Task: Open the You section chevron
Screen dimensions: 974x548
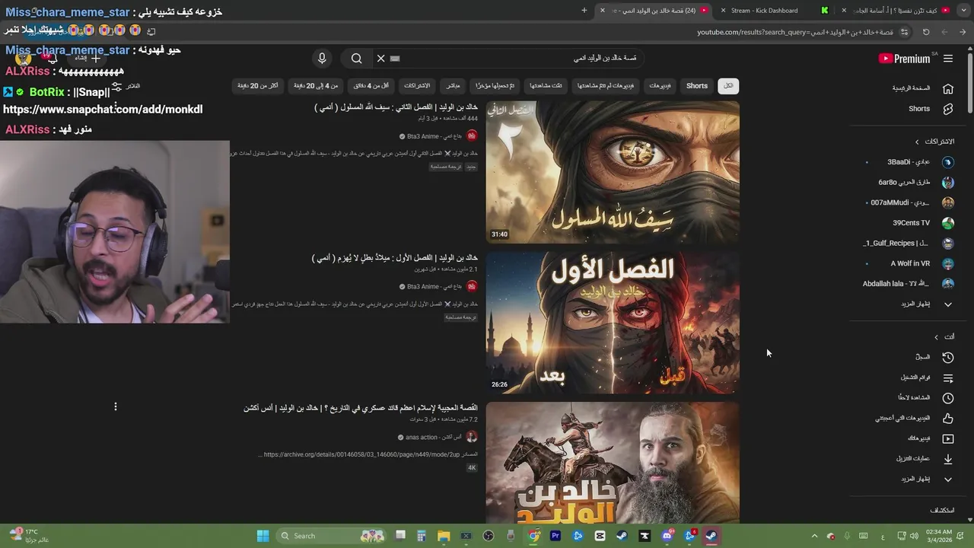Action: pos(937,336)
